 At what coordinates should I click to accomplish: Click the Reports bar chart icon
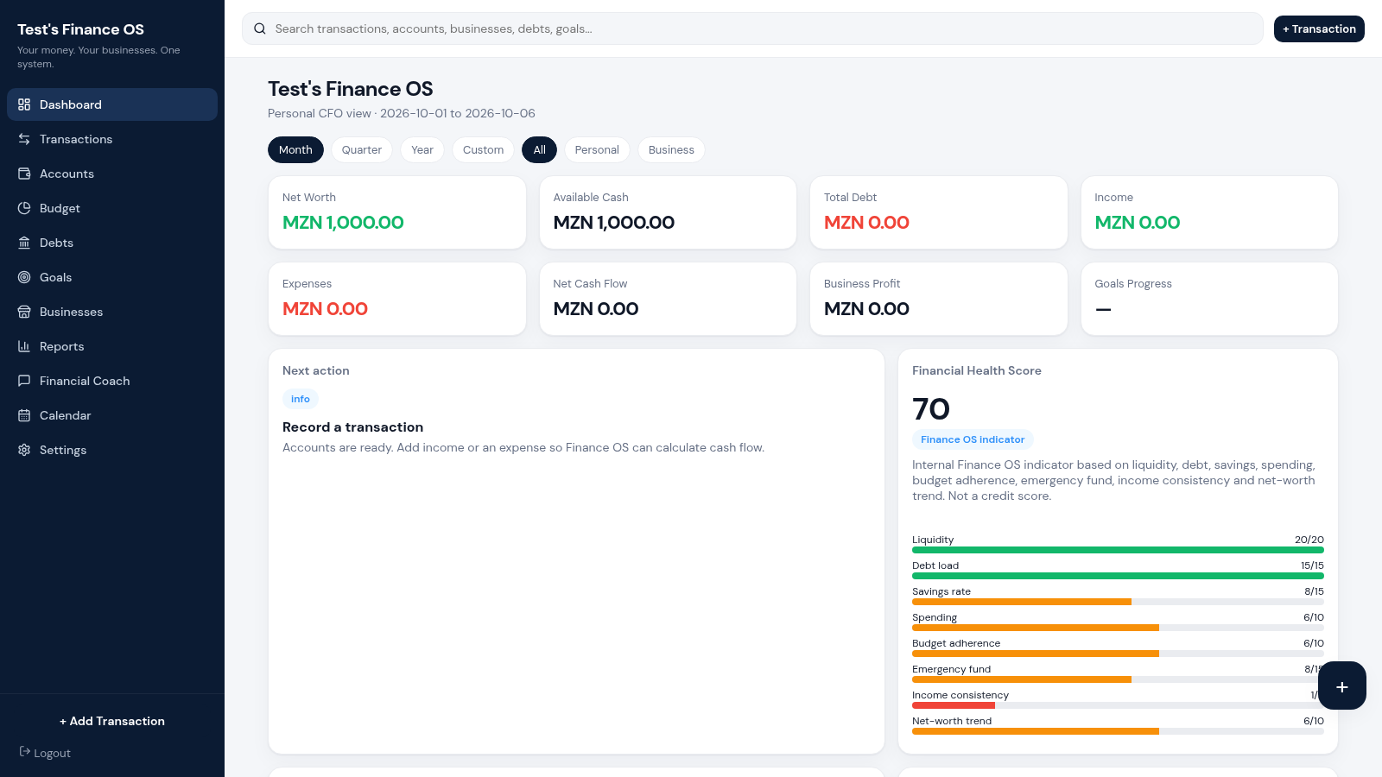point(24,346)
